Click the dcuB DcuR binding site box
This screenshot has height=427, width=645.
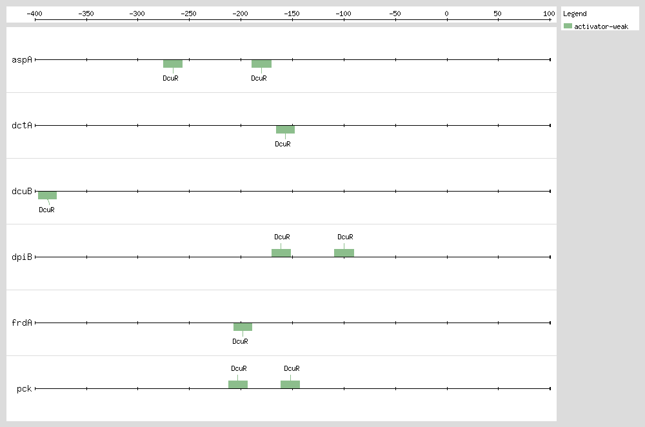(x=47, y=195)
